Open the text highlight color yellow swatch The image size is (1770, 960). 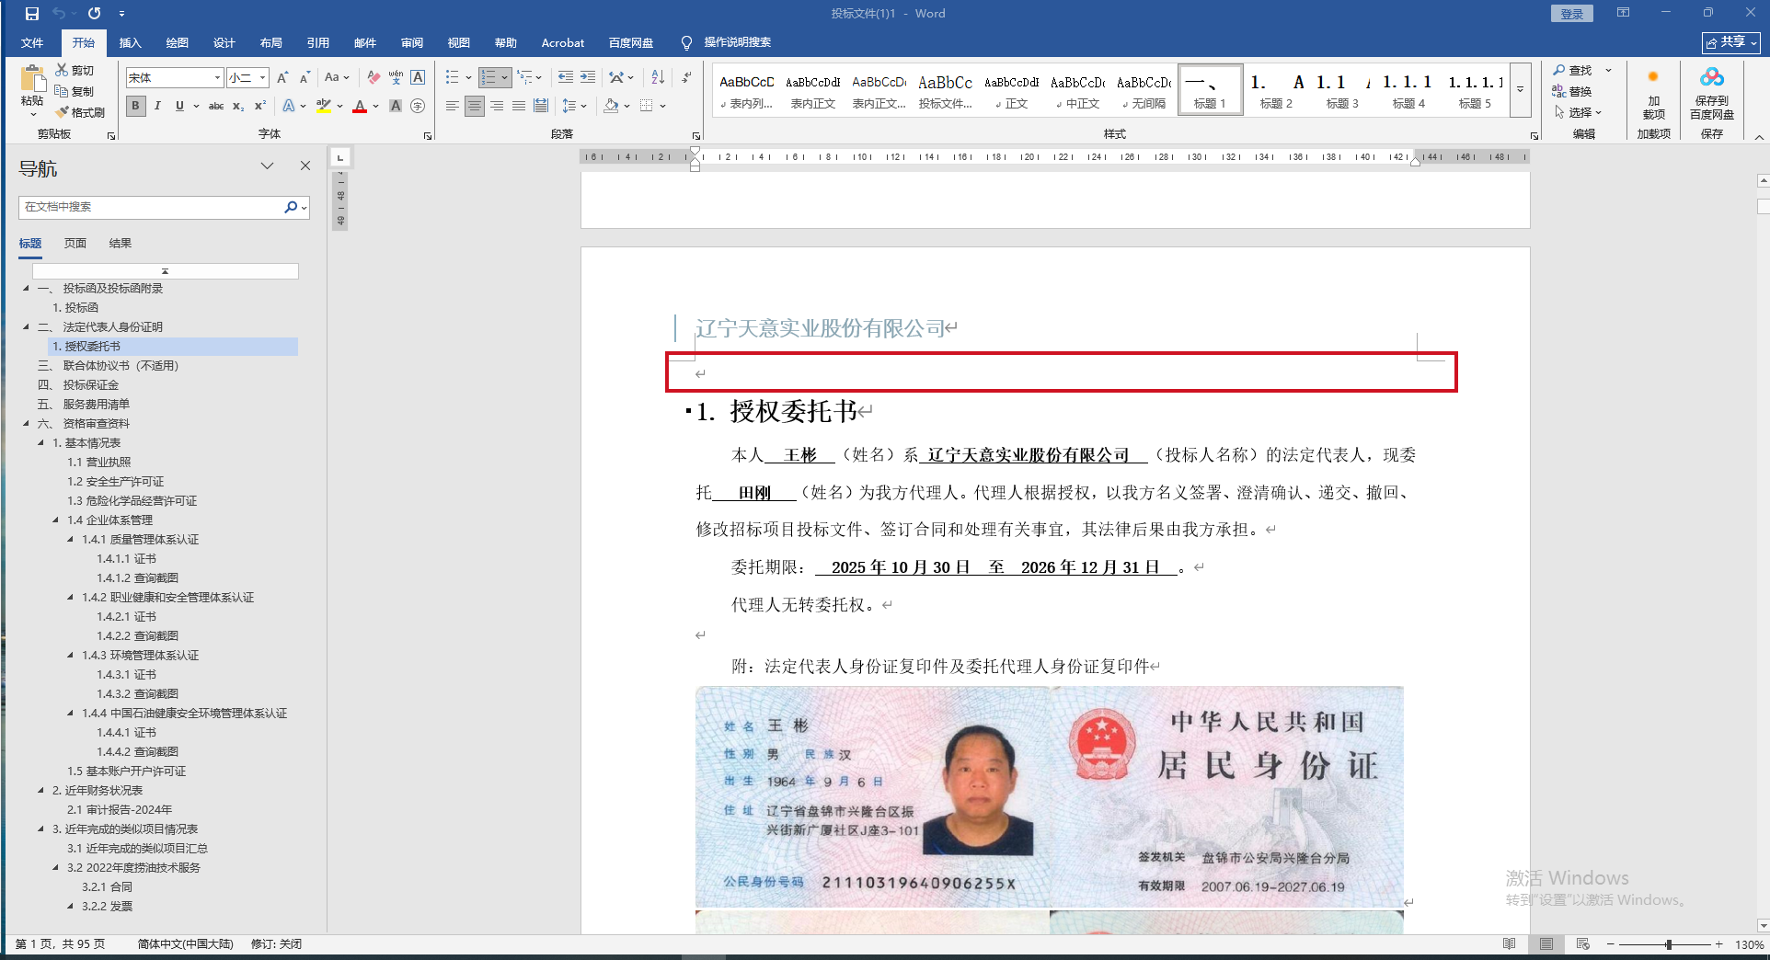pyautogui.click(x=323, y=107)
